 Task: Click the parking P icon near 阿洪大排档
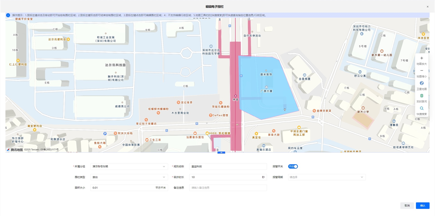pyautogui.click(x=105, y=134)
